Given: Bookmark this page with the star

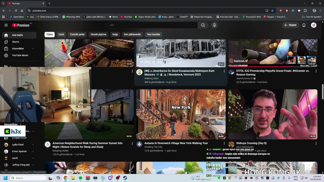Looking at the screenshot, I should click(x=272, y=11).
